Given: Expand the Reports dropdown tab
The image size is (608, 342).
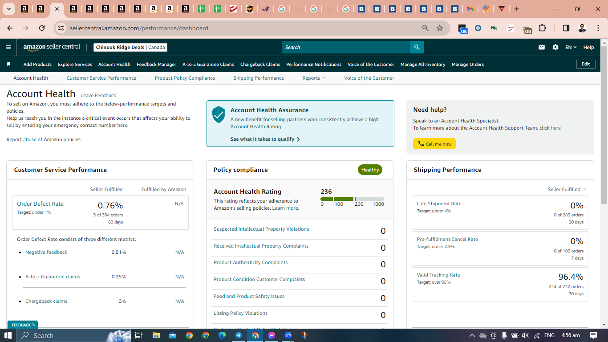Looking at the screenshot, I should coord(314,78).
